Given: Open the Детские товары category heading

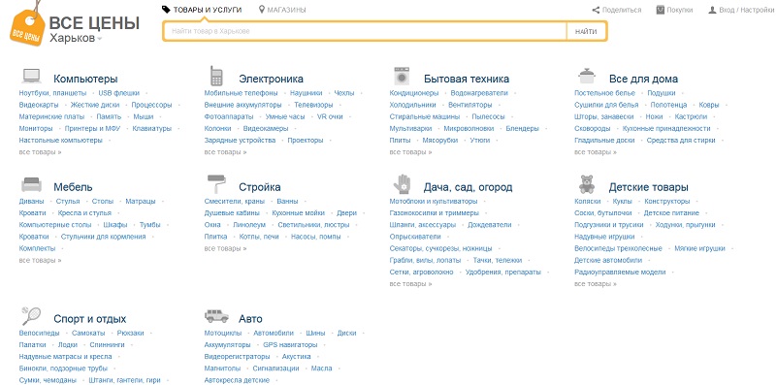Looking at the screenshot, I should [x=648, y=187].
